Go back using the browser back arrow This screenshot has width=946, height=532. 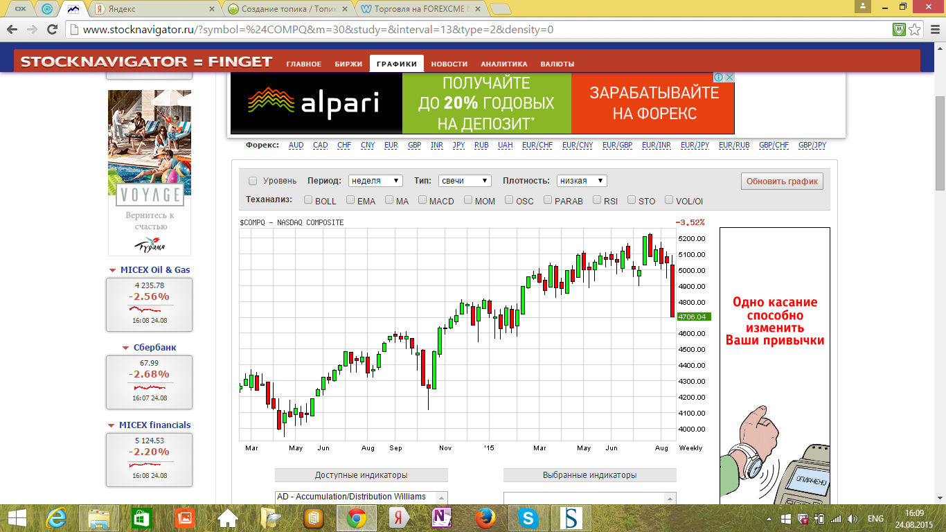tap(12, 30)
